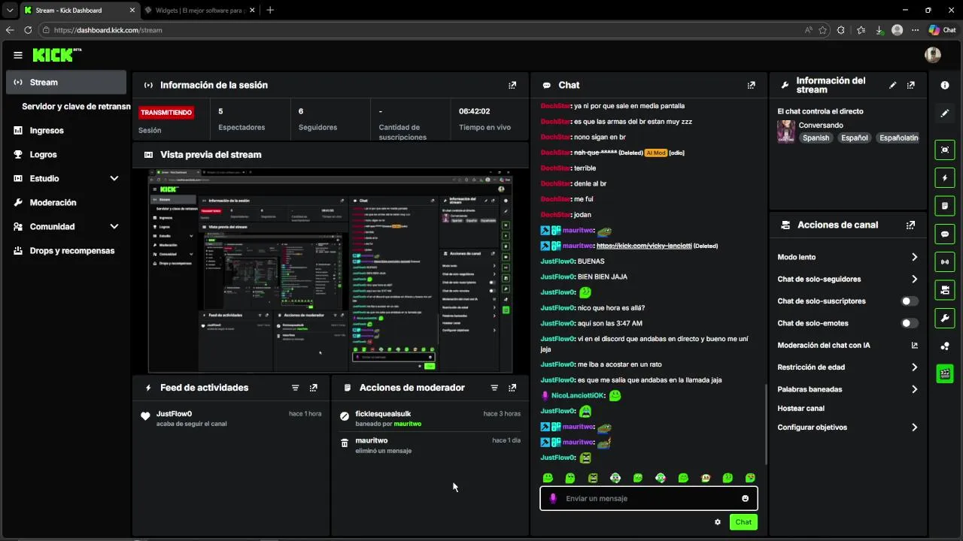Toggle the activity feed lightning widget

point(945,178)
